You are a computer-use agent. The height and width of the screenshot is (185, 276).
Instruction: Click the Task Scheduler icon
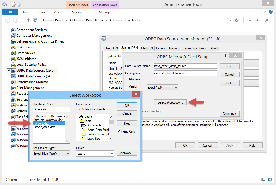coord(13,117)
